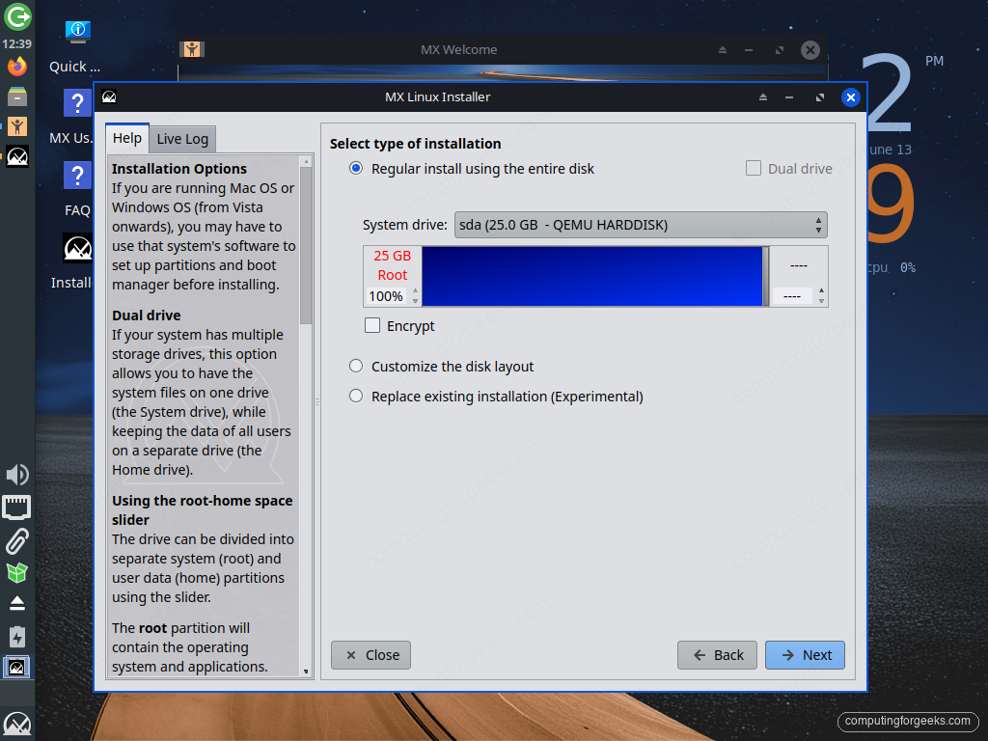Screen dimensions: 988x741
Task: Increase the root percentage spinner
Action: [415, 291]
